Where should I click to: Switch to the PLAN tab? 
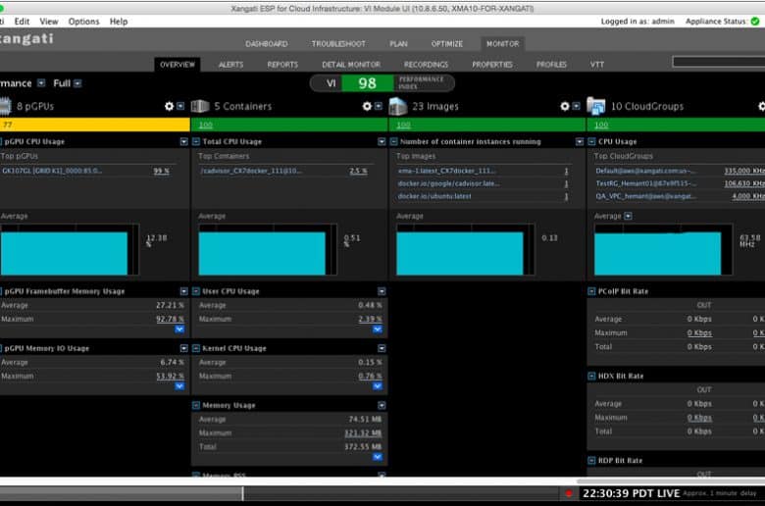click(398, 44)
